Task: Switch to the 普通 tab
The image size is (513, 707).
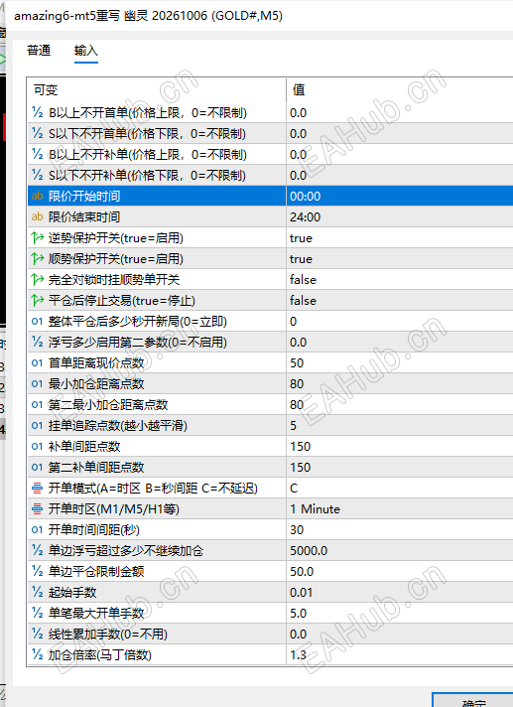Action: pos(39,51)
